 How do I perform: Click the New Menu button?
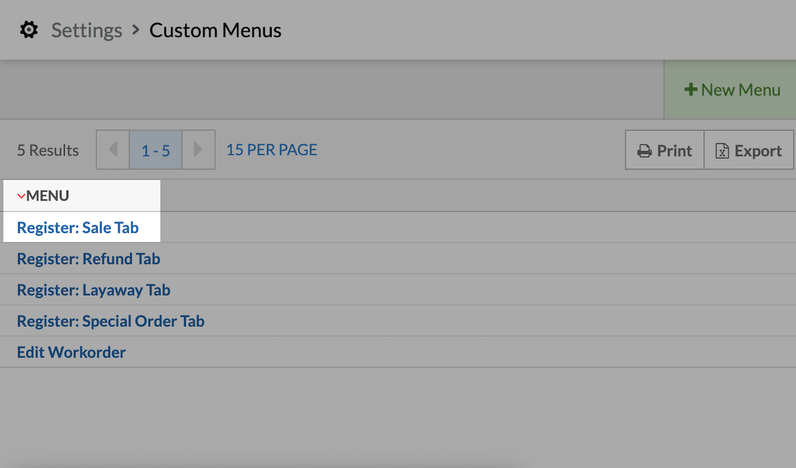pos(733,89)
